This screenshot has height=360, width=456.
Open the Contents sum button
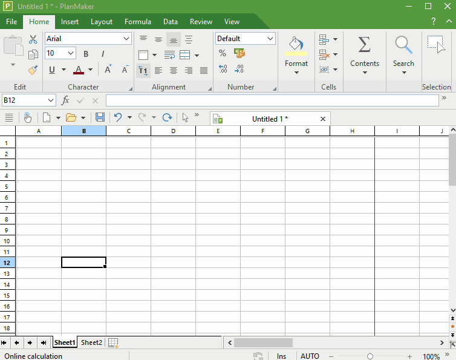pyautogui.click(x=365, y=54)
